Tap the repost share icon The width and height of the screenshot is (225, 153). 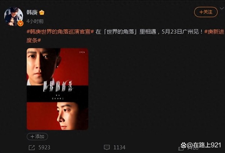(32, 147)
